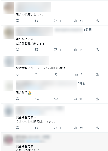Image resolution: width=108 pixels, height=151 pixels.
Task: Share the '現金でお願いします。' tweet
Action: click(x=97, y=21)
